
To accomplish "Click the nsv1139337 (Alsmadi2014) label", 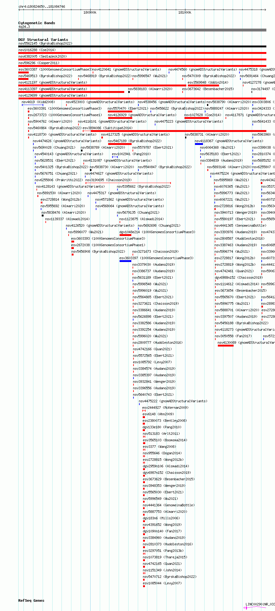I will 67,219.
